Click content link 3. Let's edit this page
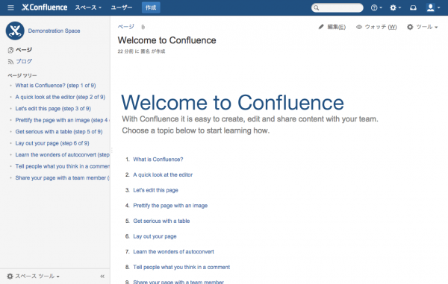The image size is (448, 284). (x=156, y=190)
